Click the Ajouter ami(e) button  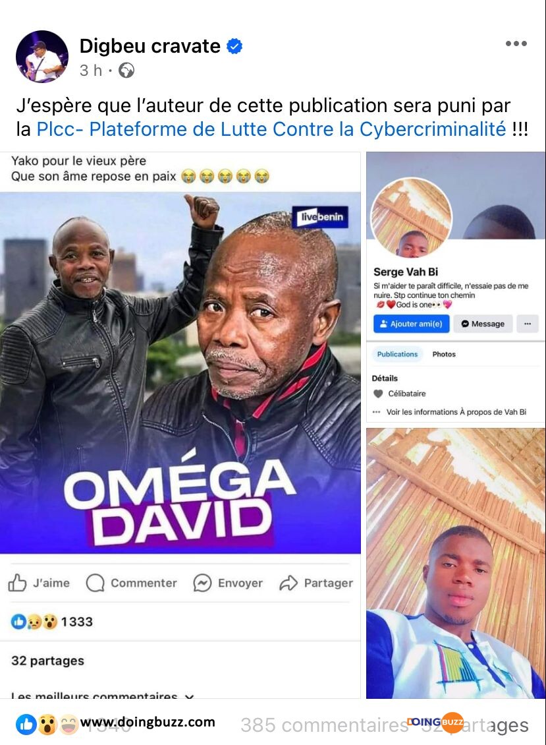(x=411, y=324)
